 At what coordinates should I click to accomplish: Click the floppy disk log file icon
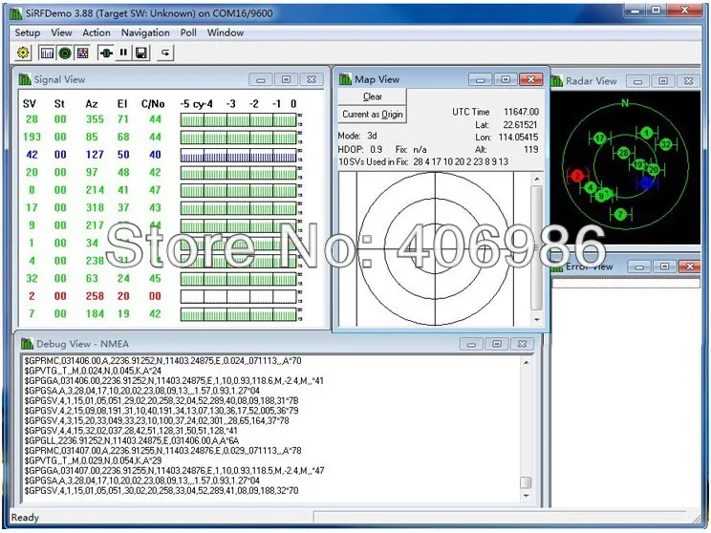tap(141, 53)
